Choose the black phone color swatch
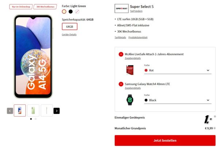219x148 pixels. click(x=71, y=11)
